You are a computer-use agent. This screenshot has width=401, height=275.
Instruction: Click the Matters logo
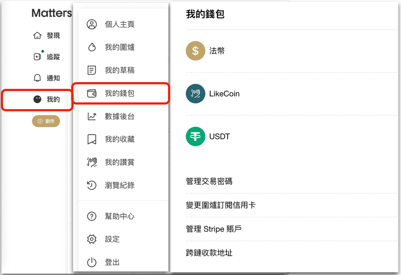pos(52,13)
